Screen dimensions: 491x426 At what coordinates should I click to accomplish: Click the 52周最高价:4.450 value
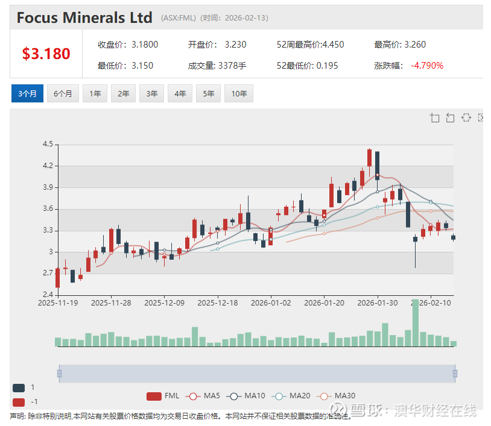[310, 45]
